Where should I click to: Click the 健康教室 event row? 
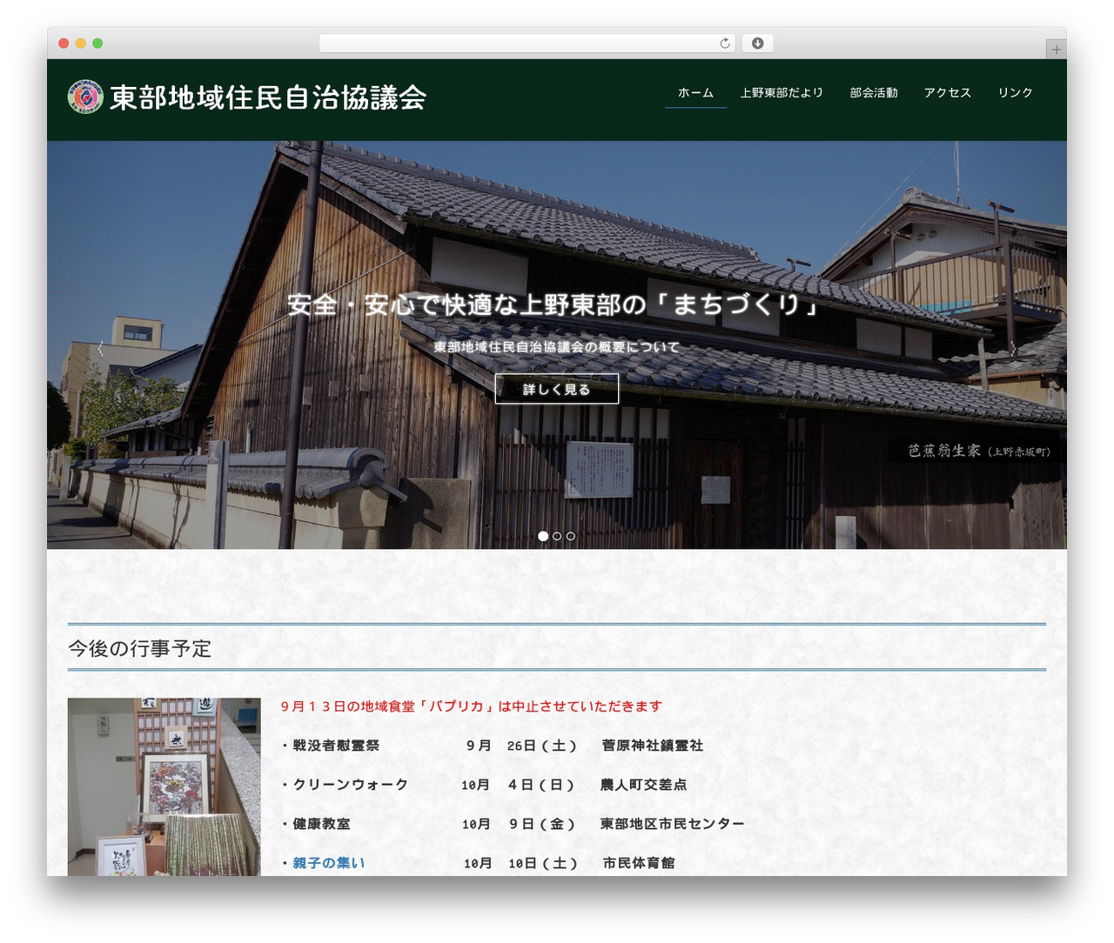tap(513, 824)
